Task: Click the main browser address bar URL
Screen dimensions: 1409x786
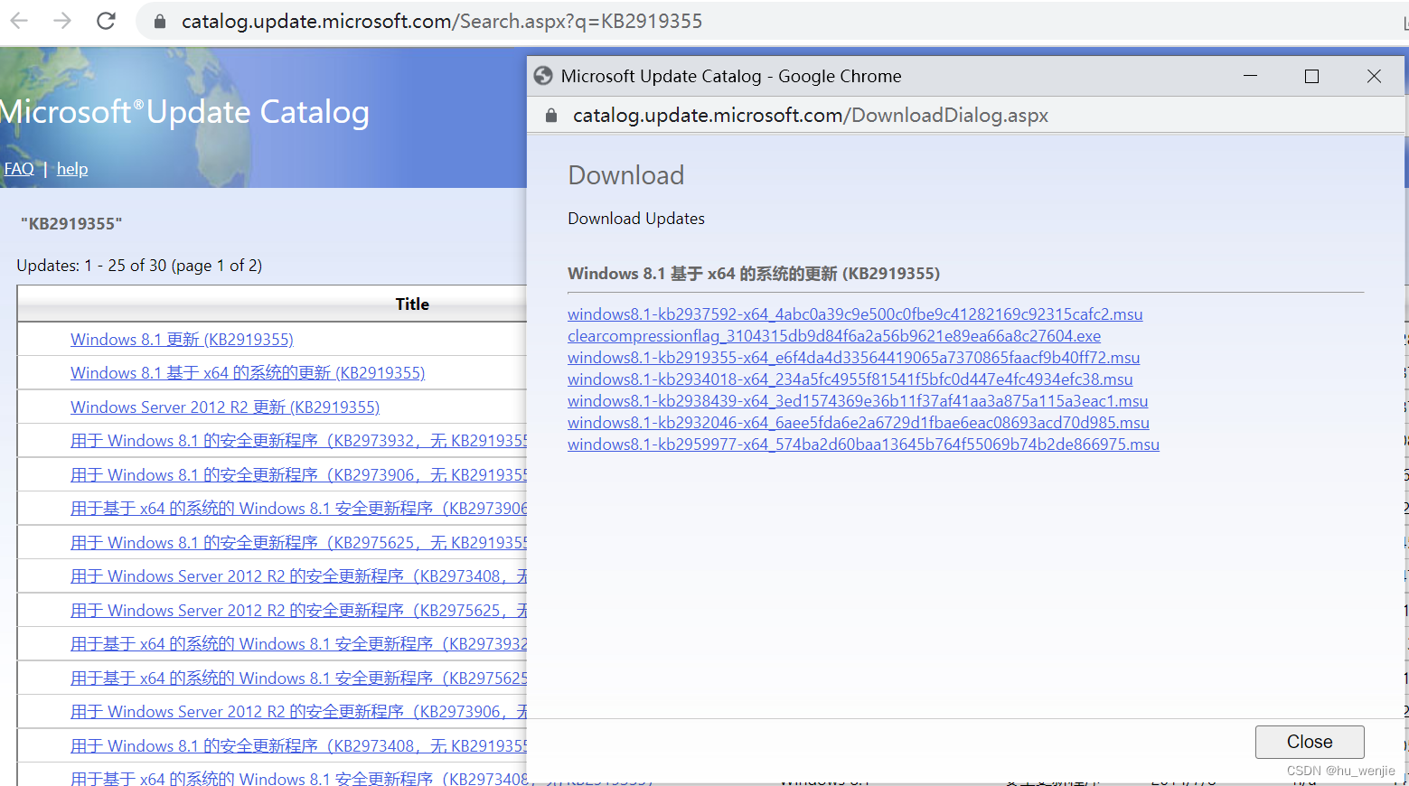Action: pyautogui.click(x=442, y=20)
